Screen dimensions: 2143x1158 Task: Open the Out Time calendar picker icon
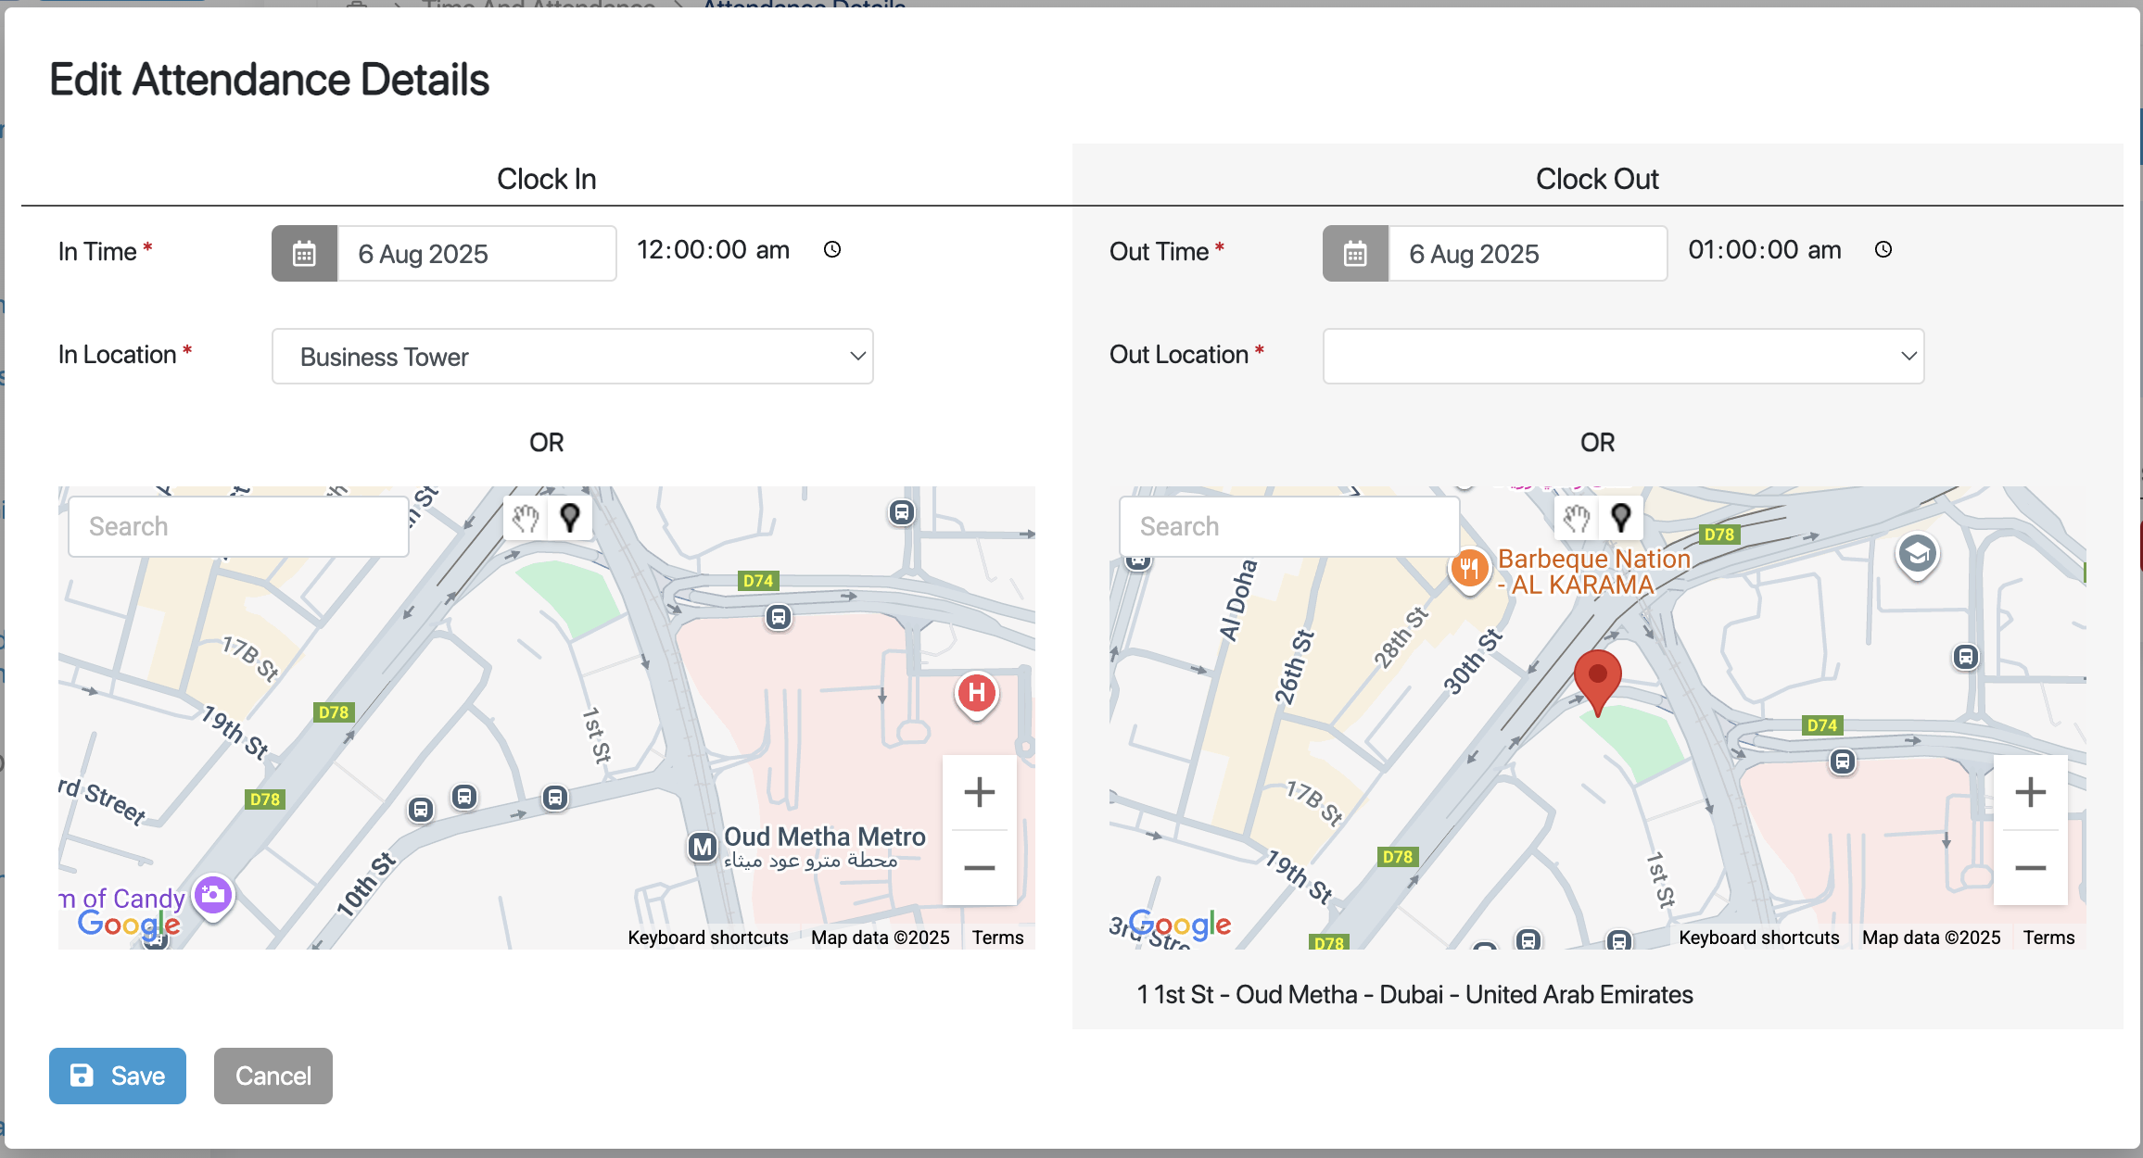(x=1355, y=253)
